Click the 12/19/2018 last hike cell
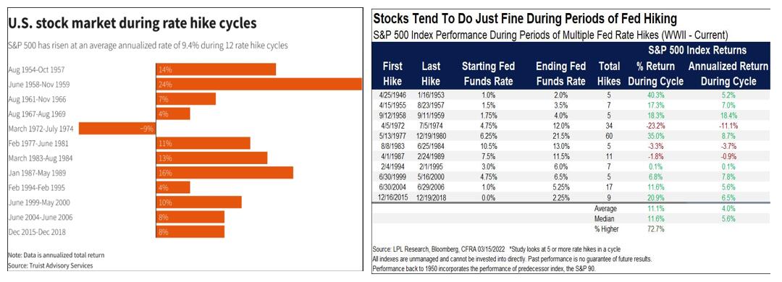782x282 pixels. point(431,197)
